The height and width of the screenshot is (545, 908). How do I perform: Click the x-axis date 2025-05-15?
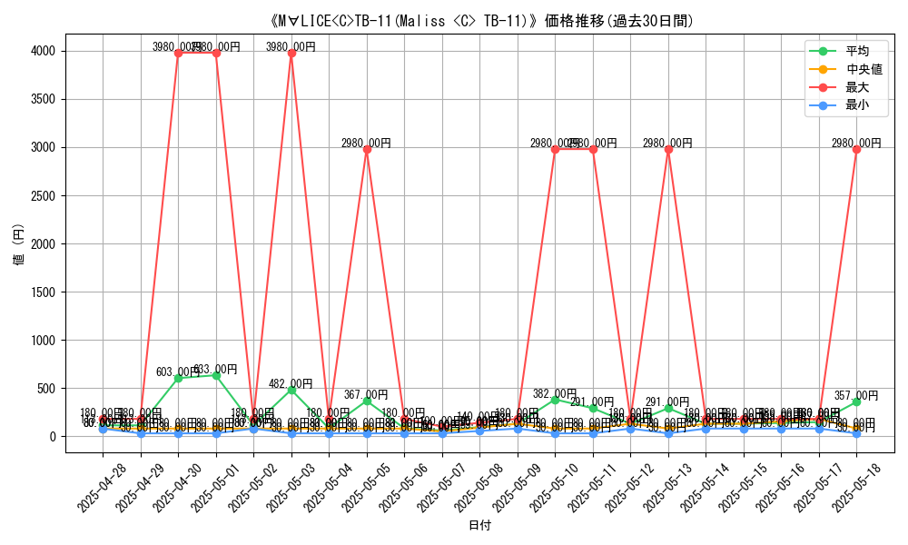coord(743,488)
